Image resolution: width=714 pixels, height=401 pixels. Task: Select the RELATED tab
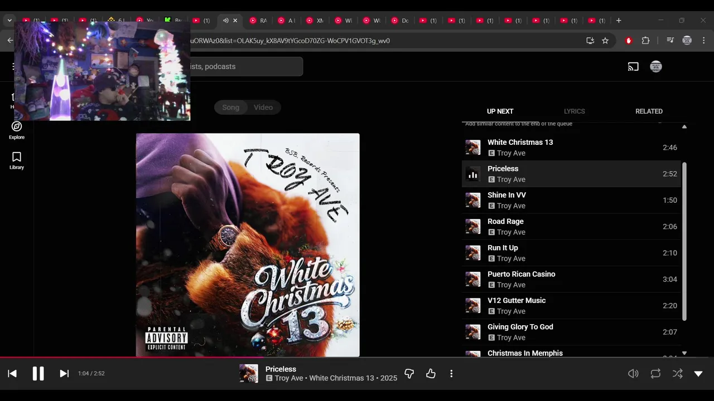tap(649, 111)
